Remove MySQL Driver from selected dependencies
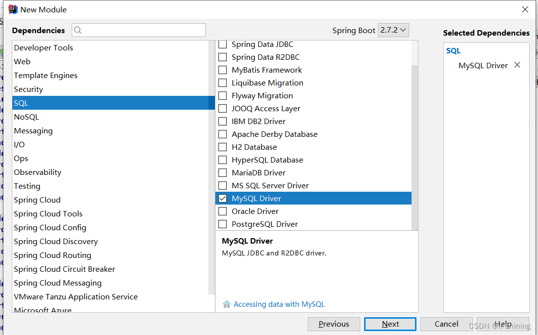The height and width of the screenshot is (335, 538). (517, 65)
